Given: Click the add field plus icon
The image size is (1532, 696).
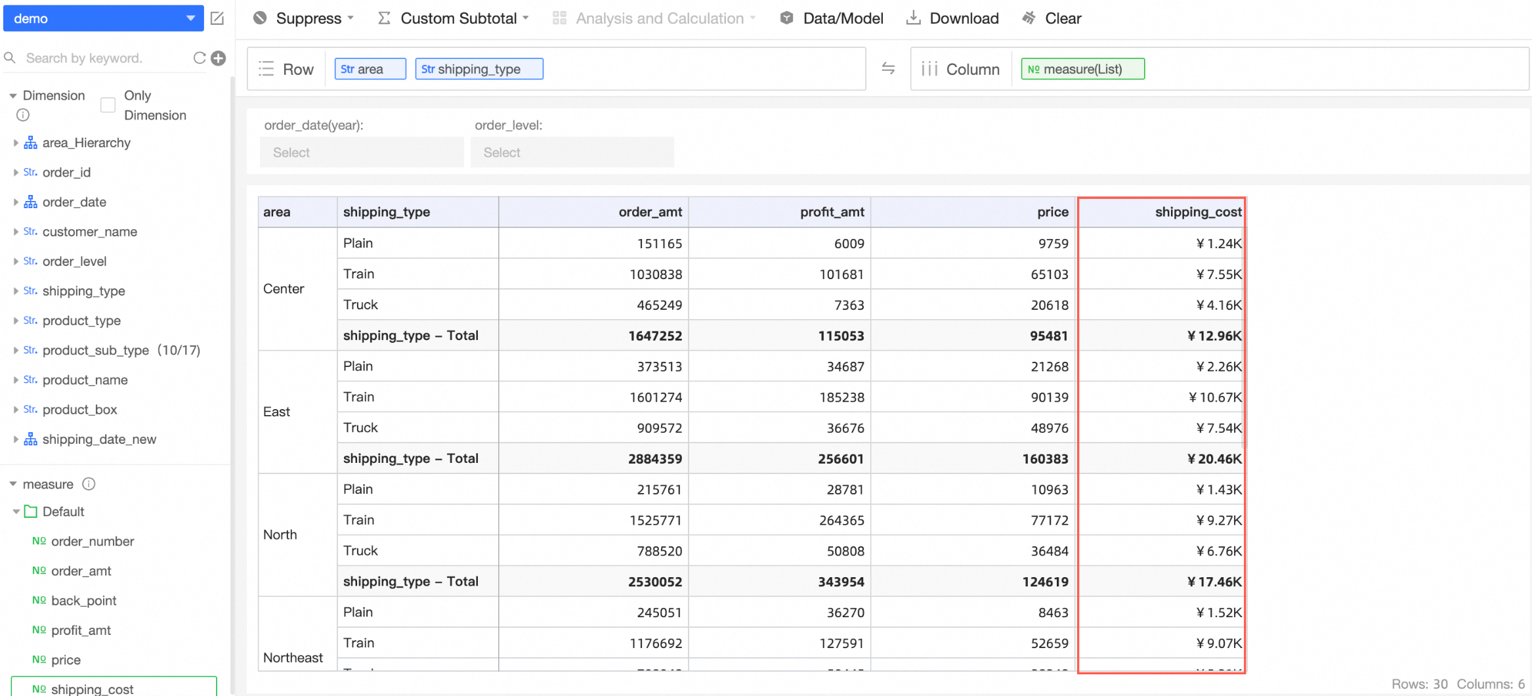Looking at the screenshot, I should pos(219,58).
